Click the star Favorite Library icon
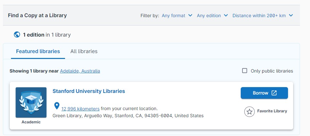 click(249, 112)
